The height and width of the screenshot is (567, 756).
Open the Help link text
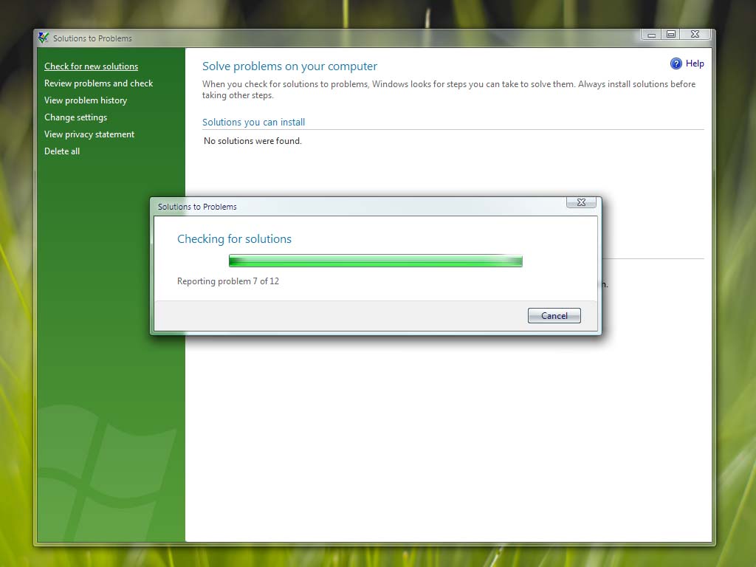[x=695, y=63]
